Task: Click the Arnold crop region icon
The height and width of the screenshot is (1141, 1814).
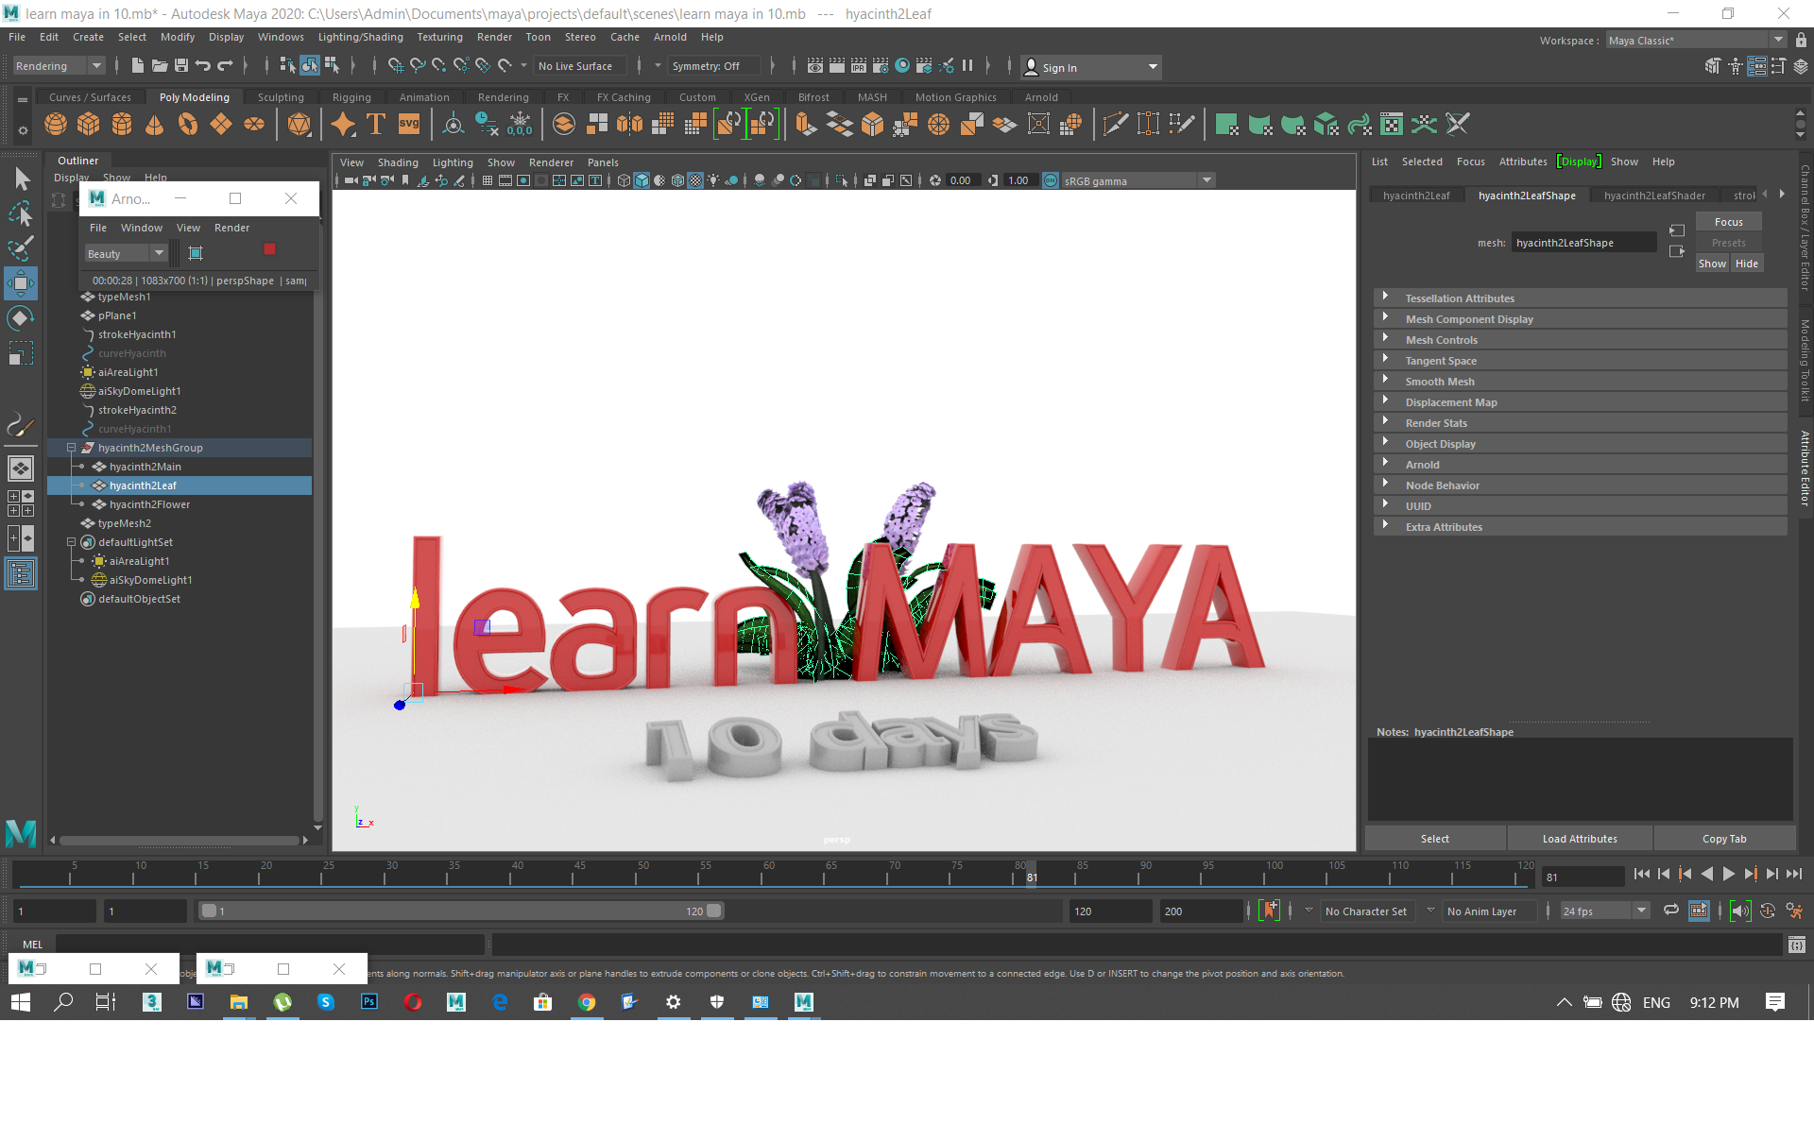Action: tap(196, 253)
